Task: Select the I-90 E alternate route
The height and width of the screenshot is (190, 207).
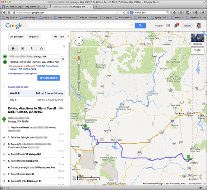Action: click(37, 100)
